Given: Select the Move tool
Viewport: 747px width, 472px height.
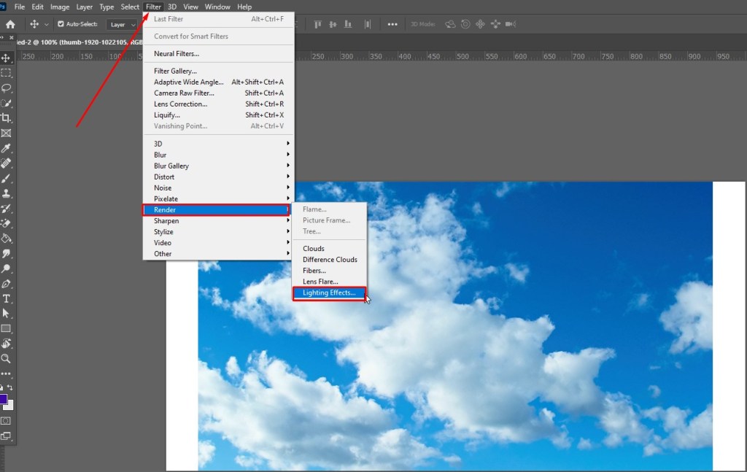Looking at the screenshot, I should tap(6, 57).
